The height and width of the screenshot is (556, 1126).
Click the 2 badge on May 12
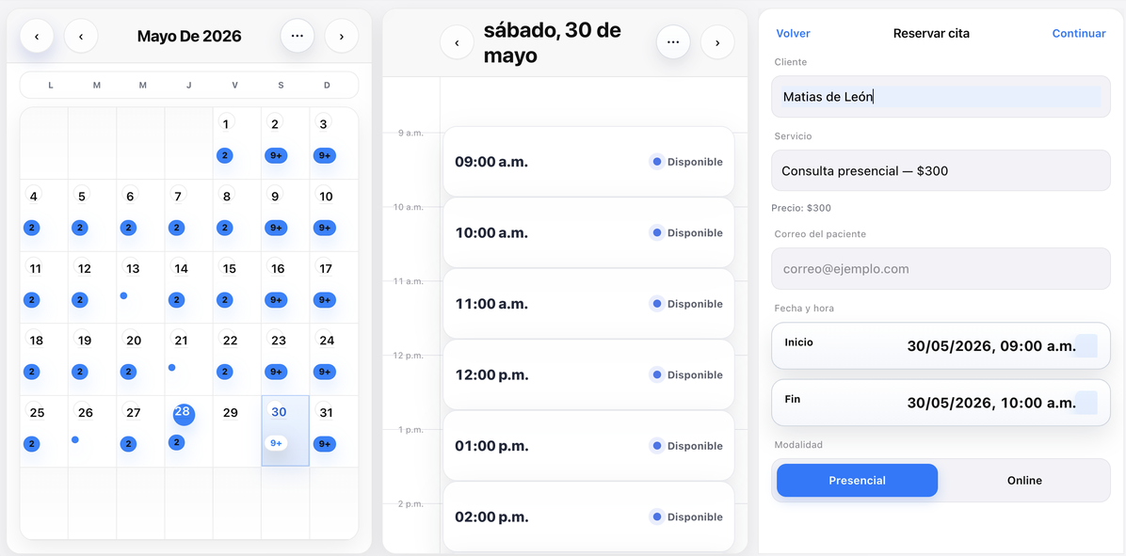(80, 300)
